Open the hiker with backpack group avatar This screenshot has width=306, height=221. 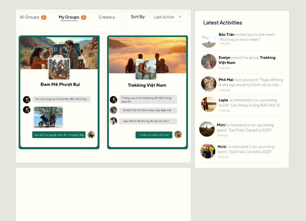pos(146,69)
